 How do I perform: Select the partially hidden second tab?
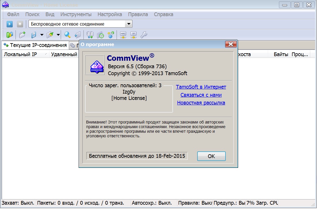74,45
